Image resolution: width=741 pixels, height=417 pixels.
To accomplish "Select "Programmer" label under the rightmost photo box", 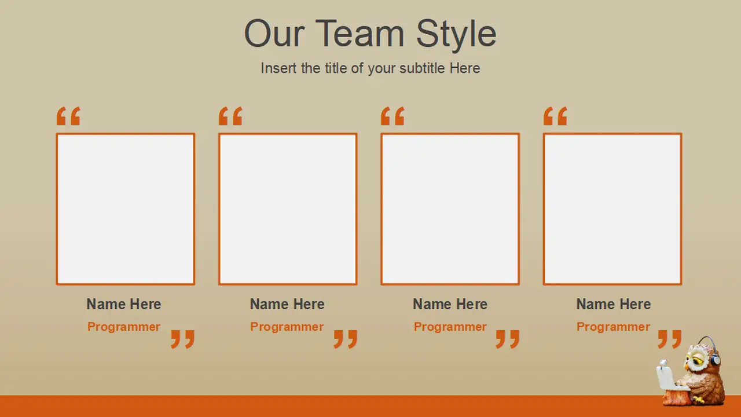I will click(614, 327).
